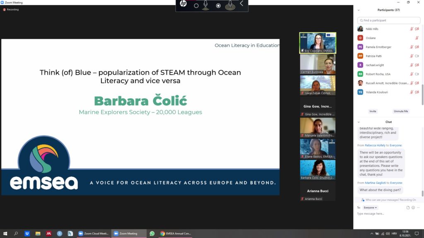
Task: Select the Carmen Bucovala video thumbnail
Action: pyautogui.click(x=318, y=64)
